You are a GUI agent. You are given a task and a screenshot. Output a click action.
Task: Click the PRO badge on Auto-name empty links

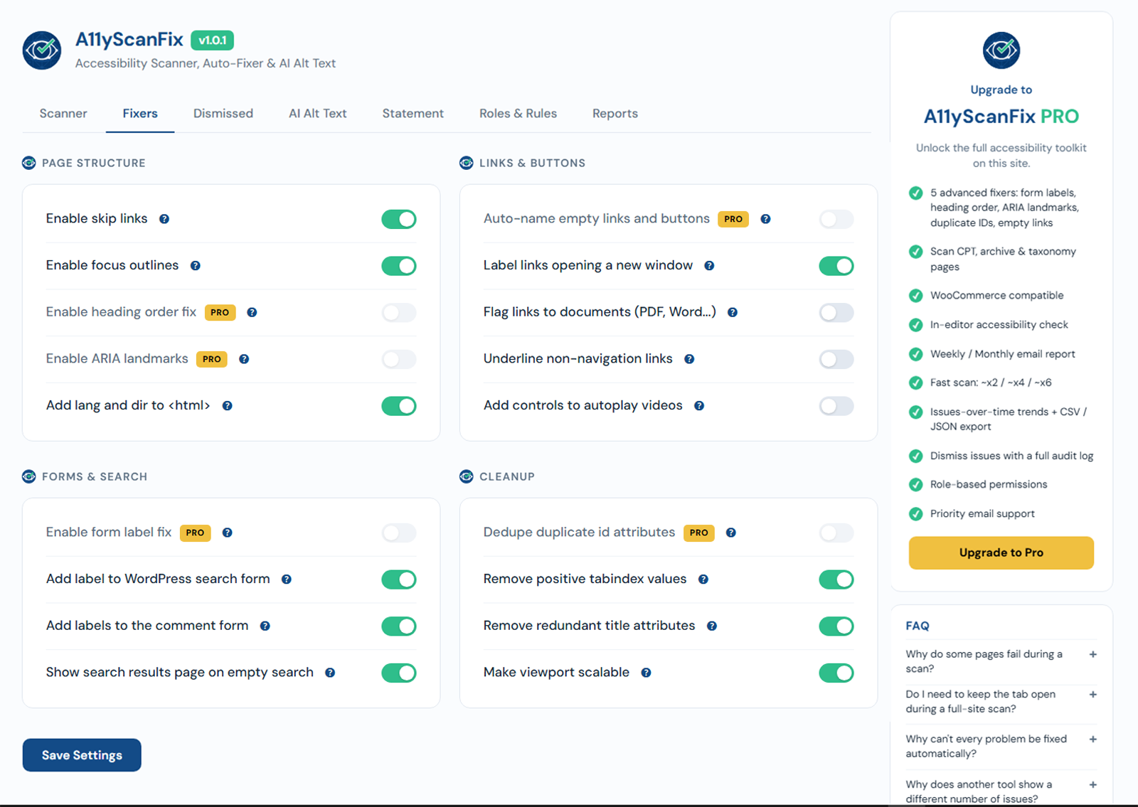pyautogui.click(x=733, y=219)
